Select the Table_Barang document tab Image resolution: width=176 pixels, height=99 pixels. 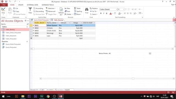click(x=57, y=20)
